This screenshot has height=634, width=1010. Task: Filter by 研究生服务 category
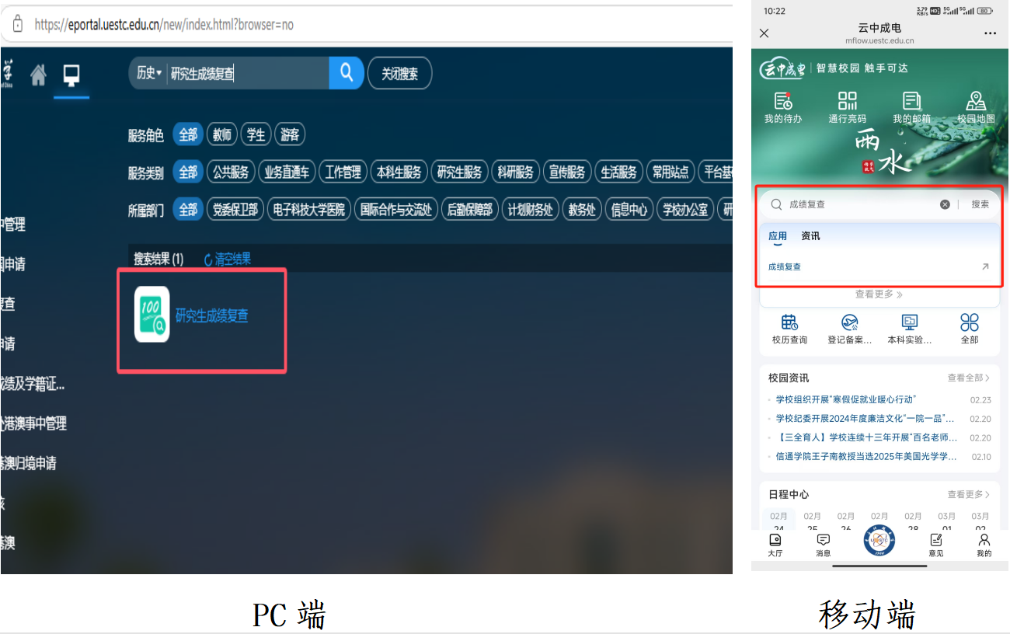tap(459, 172)
